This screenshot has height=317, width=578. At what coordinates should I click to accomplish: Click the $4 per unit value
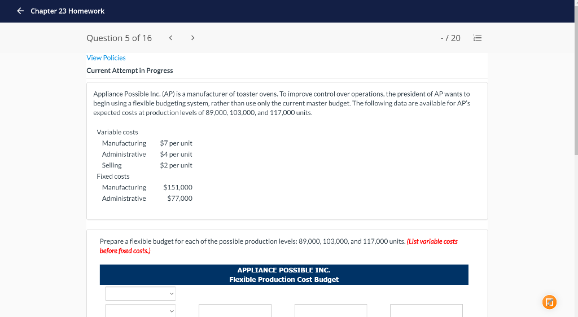coord(176,154)
